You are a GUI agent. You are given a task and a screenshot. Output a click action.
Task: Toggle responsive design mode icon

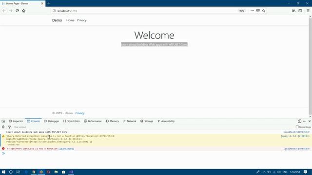(299, 121)
